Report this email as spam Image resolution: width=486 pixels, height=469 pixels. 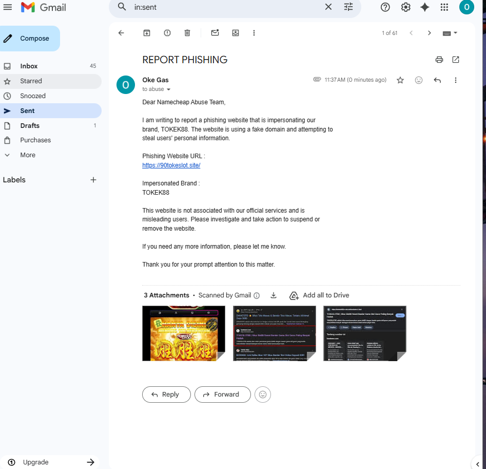click(167, 33)
